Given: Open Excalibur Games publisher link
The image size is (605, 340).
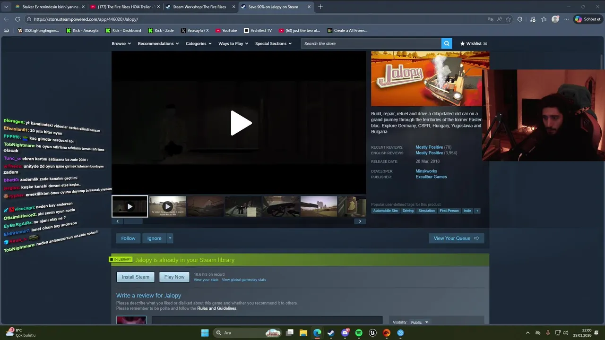Looking at the screenshot, I should (x=431, y=177).
